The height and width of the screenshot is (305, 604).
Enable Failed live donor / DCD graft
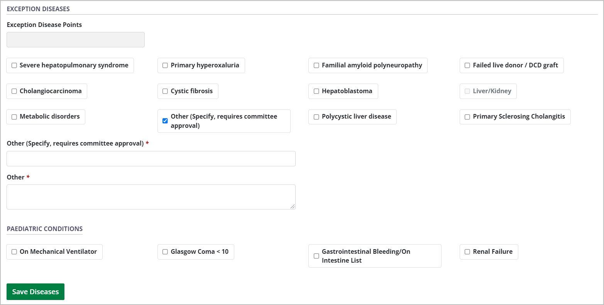(467, 65)
